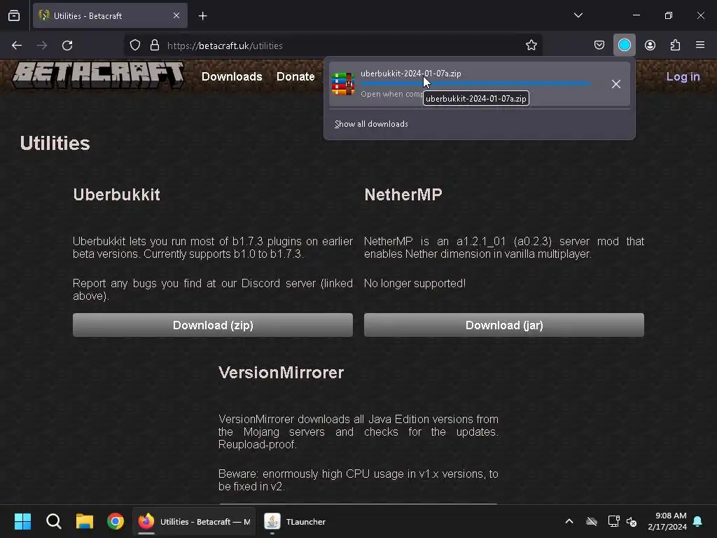The width and height of the screenshot is (717, 538).
Task: Open Windows taskbar search
Action: [53, 521]
